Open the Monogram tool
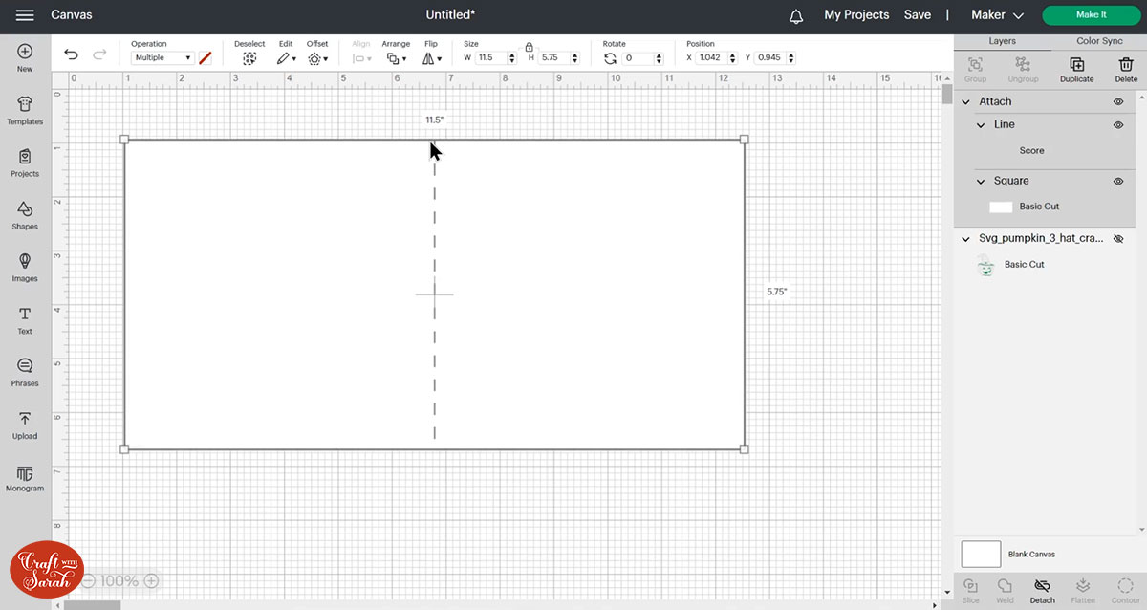Screen dimensions: 1147x610 coord(25,477)
